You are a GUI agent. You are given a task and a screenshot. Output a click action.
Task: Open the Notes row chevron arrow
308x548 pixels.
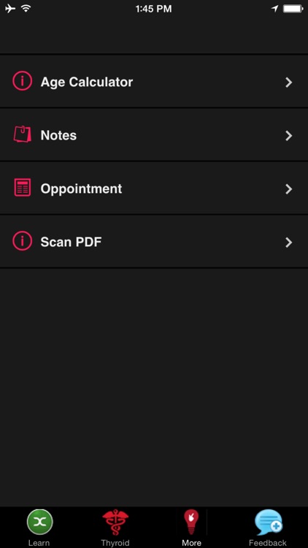tap(289, 136)
